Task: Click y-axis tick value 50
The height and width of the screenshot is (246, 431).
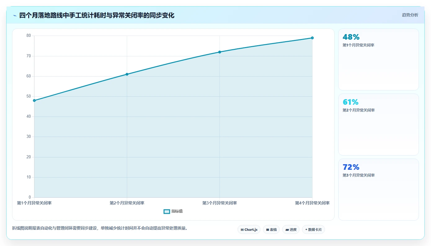Action: [x=29, y=96]
